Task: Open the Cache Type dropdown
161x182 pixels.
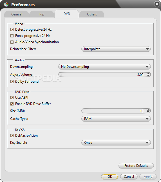Action: coord(116,119)
